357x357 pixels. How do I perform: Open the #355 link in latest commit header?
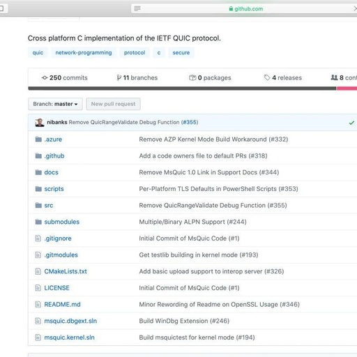pos(190,122)
